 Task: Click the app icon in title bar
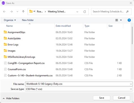coord(3,3)
